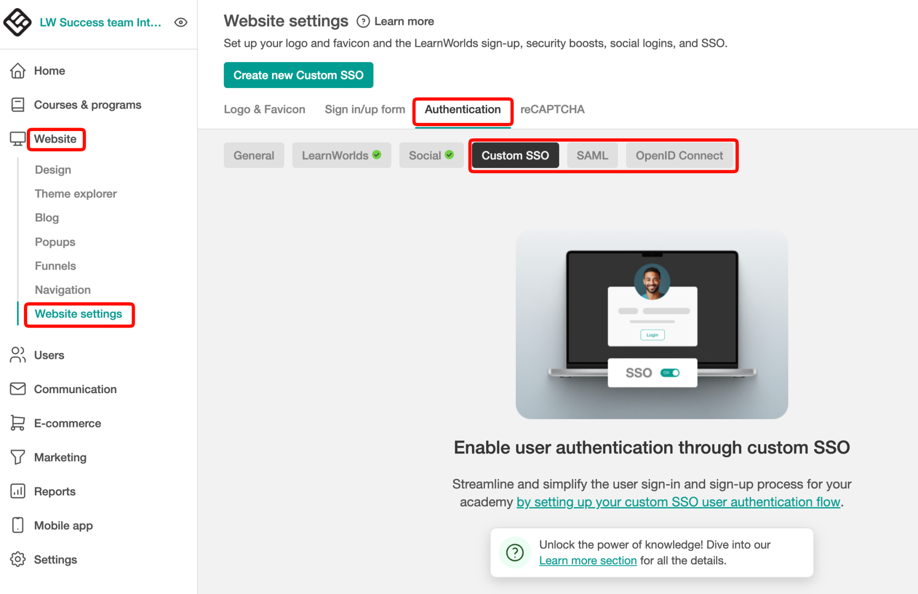Open the Settings gear icon
The width and height of the screenshot is (918, 594).
tap(18, 559)
